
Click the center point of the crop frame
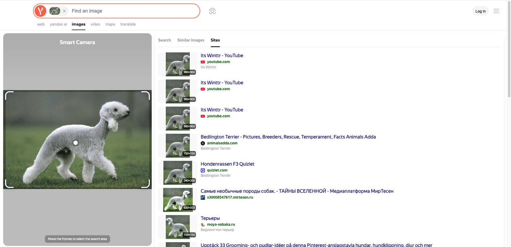76,143
